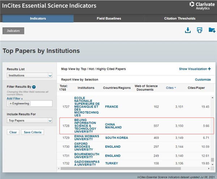The image size is (217, 179).
Task: Open Beijing Information Science & Technology University
Action: [x=85, y=126]
